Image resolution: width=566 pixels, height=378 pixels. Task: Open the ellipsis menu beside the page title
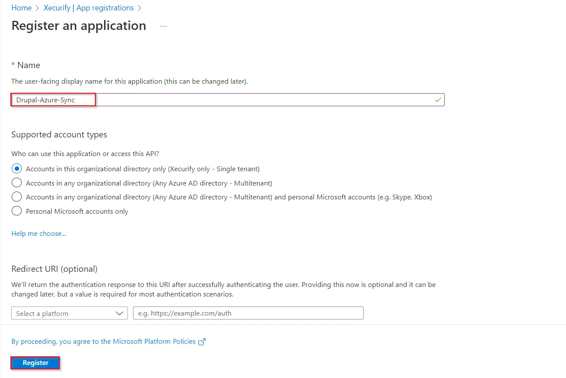[x=163, y=26]
